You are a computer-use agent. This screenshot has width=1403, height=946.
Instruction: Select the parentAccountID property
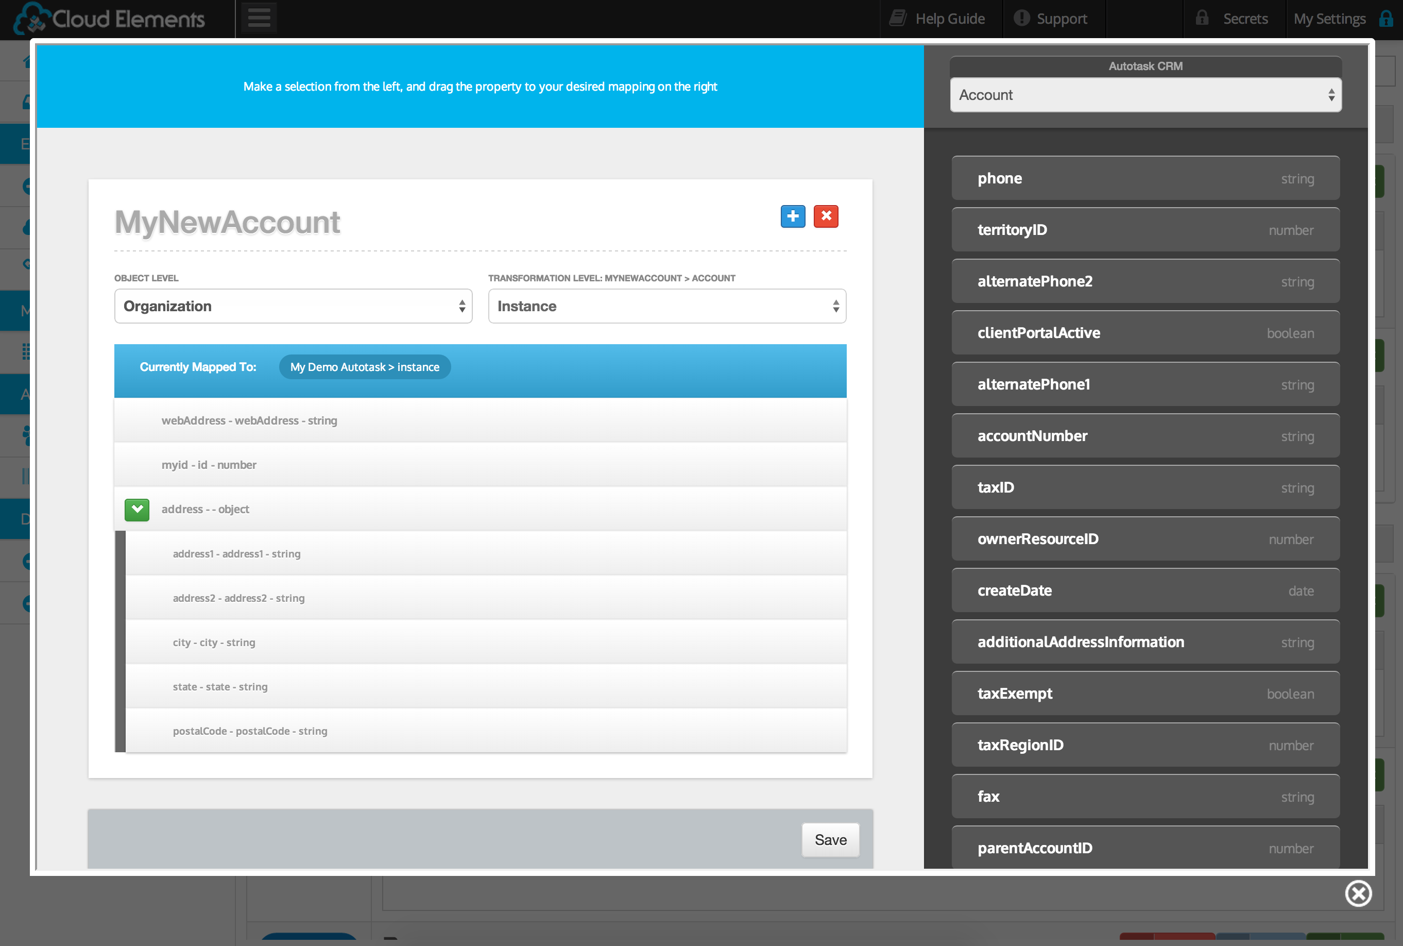click(x=1145, y=848)
